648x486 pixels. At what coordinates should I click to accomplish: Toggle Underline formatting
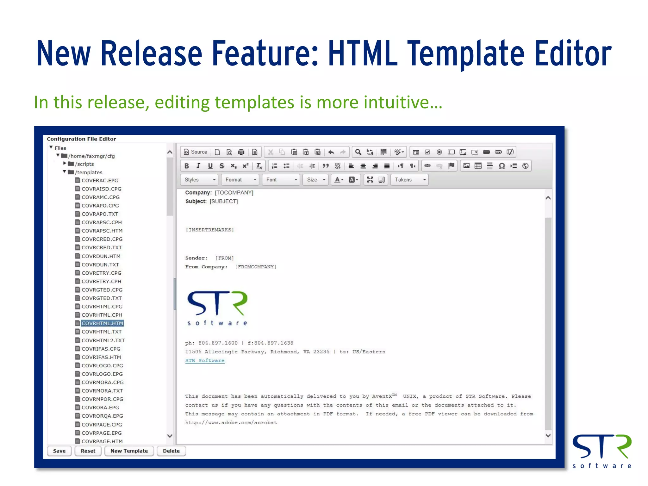(210, 166)
